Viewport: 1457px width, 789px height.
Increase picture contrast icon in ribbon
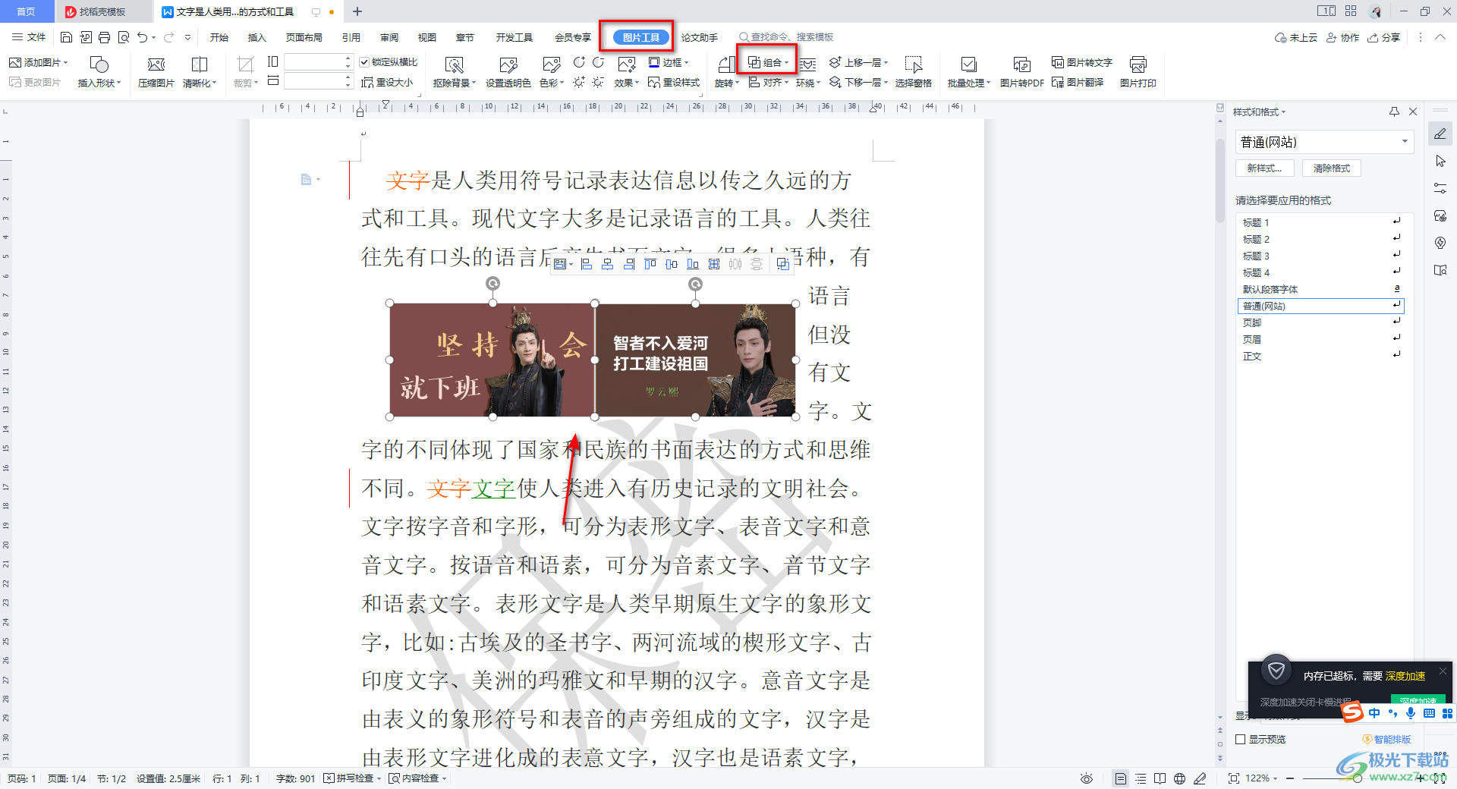579,62
